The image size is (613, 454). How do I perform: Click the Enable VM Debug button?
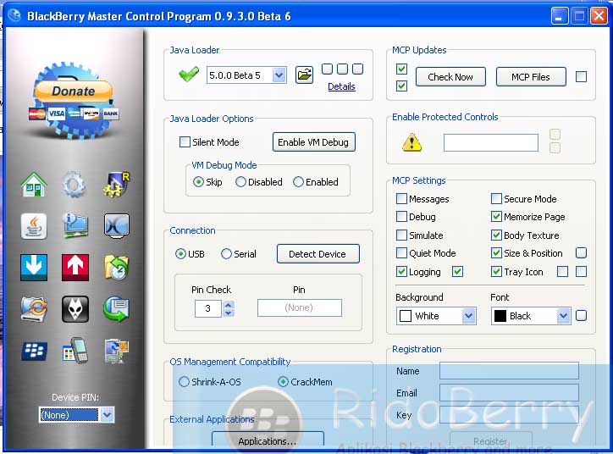pyautogui.click(x=313, y=142)
